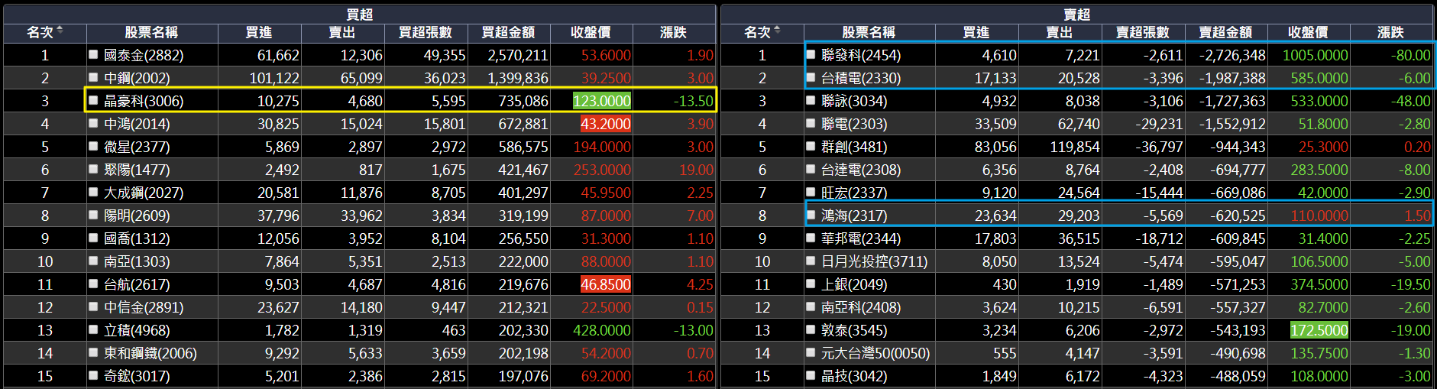
Task: Tick the 奇鋐(3017) checkbox
Action: click(93, 375)
